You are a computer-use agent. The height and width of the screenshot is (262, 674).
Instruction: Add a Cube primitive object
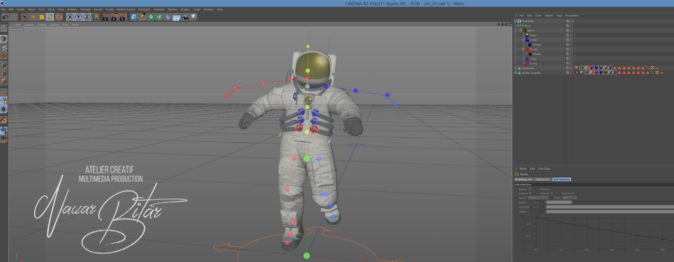tap(134, 17)
